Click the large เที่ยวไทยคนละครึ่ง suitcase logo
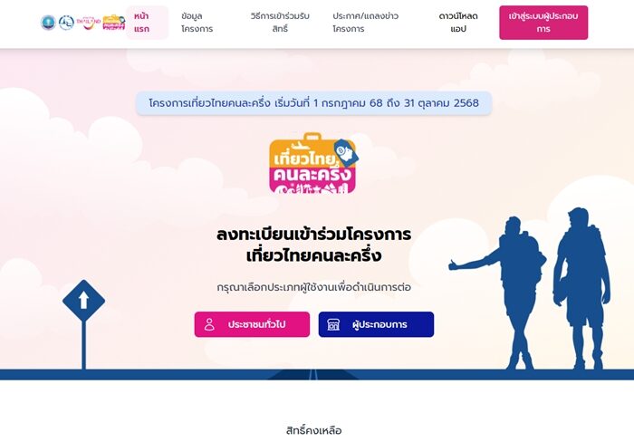 click(x=313, y=163)
